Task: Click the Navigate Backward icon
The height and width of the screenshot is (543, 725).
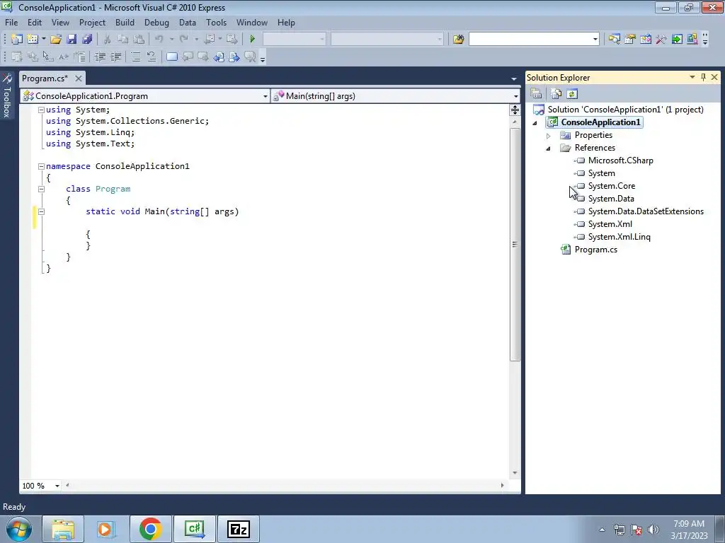Action: pyautogui.click(x=210, y=40)
